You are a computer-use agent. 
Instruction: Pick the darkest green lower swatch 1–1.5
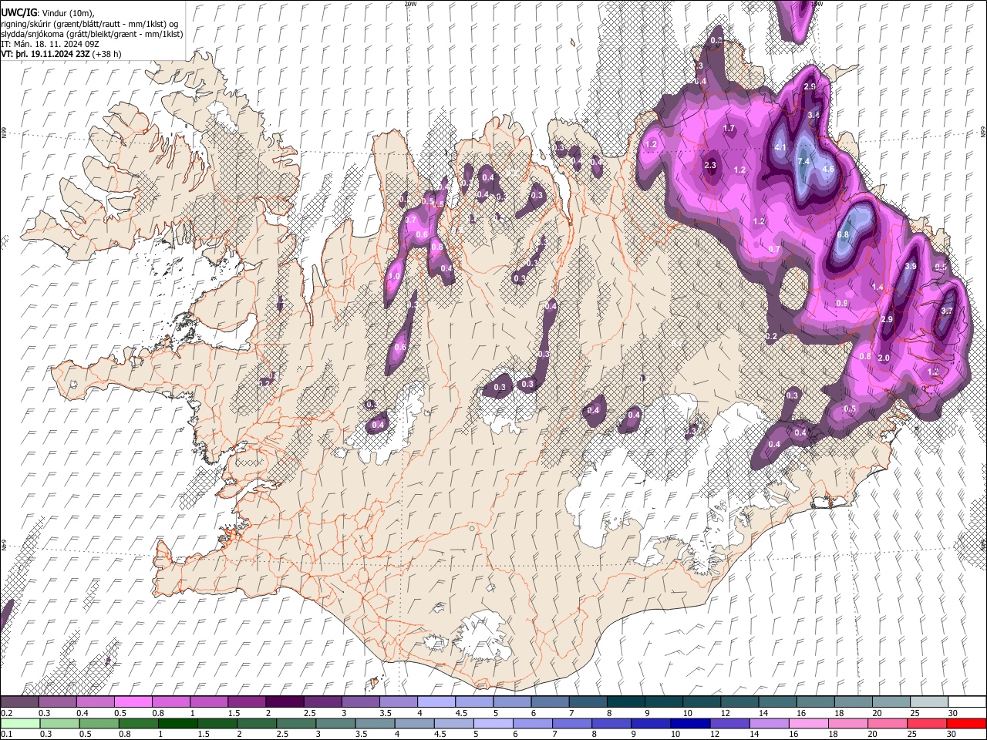click(177, 724)
